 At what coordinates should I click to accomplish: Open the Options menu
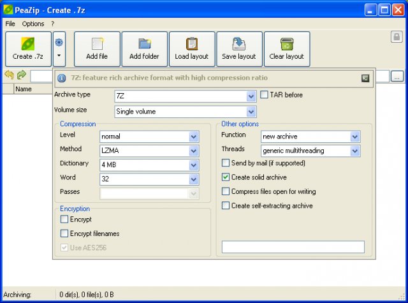33,24
